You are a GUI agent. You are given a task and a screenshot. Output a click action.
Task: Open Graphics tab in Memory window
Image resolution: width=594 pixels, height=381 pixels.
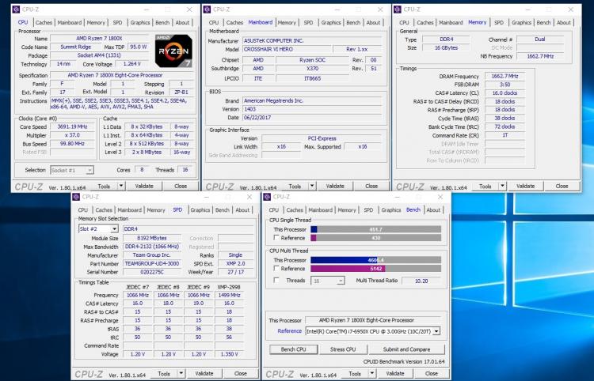click(x=521, y=22)
